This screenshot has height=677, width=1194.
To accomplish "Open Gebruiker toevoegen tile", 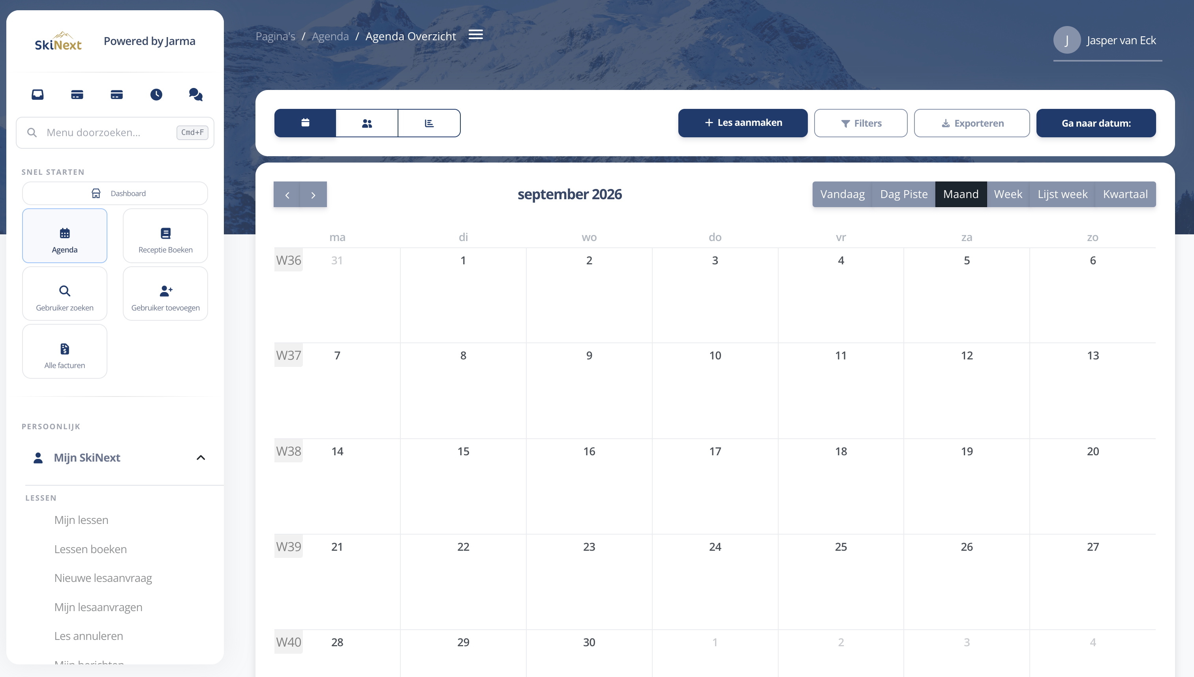I will coord(166,294).
